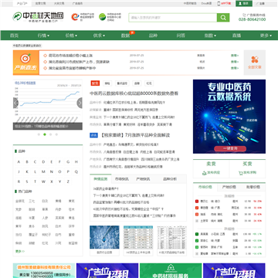Open the 【独家重磅】7月涨跌平 headline
The image size is (278, 278).
(135, 135)
